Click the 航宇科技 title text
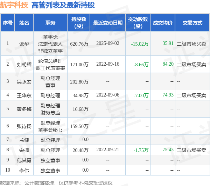The height and width of the screenshot is (186, 210). (14, 5)
